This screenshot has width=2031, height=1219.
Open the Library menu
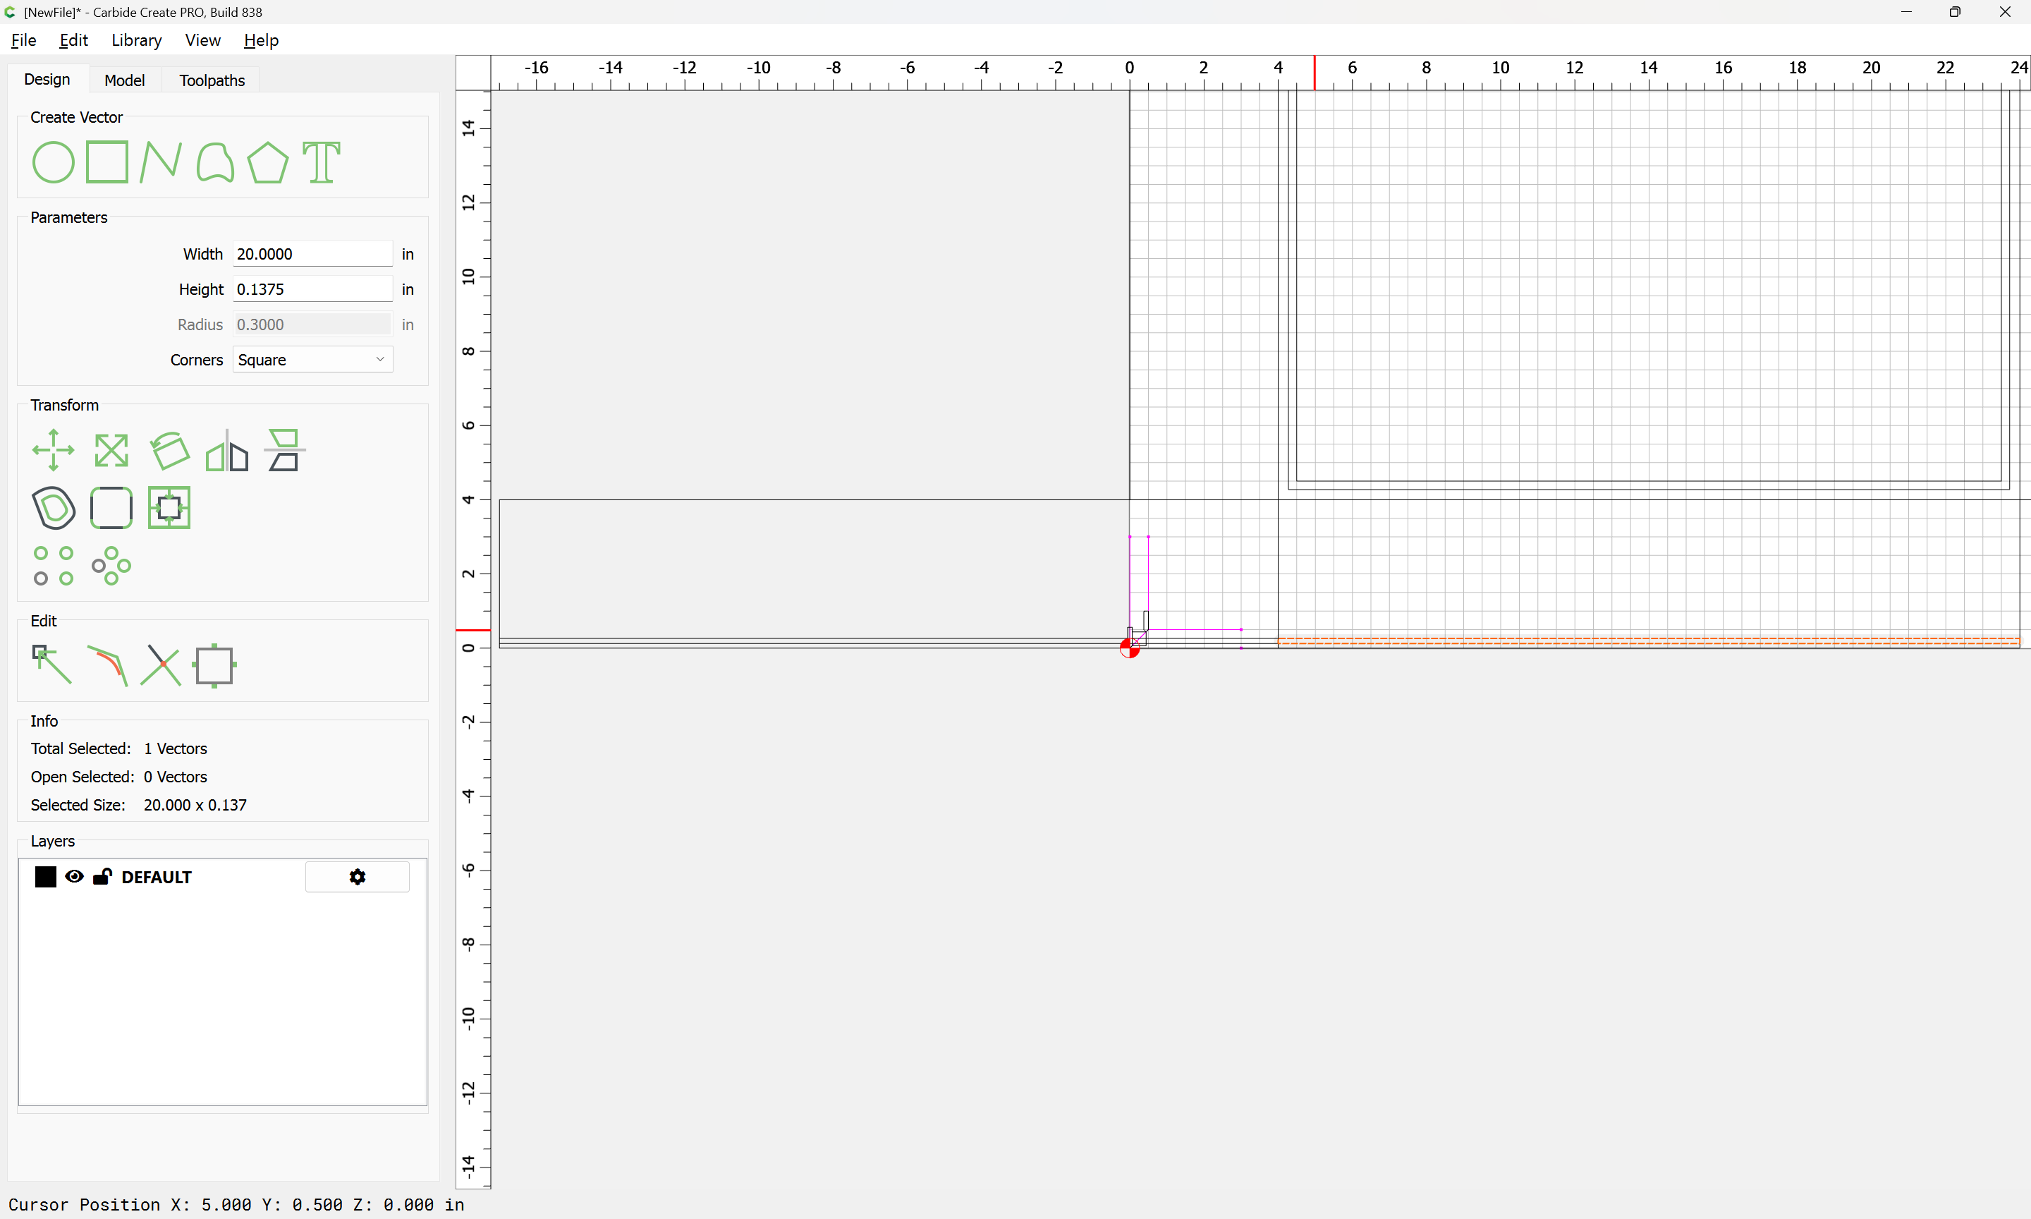(x=136, y=40)
